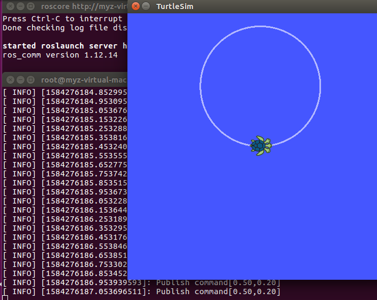The height and width of the screenshot is (300, 377).
Task: Click 'started roslaunch server' line
Action: click(65, 46)
